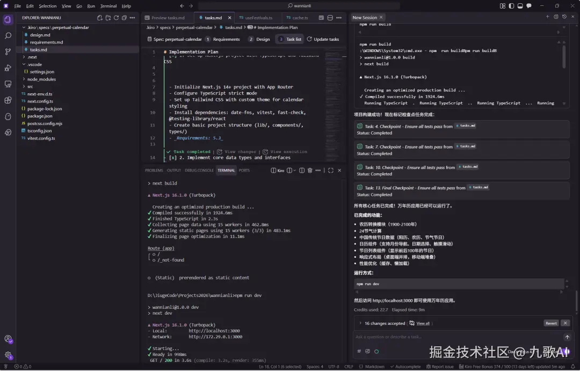Collapse all folders in Explorer
Viewport: 580px width, 371px height.
124,18
